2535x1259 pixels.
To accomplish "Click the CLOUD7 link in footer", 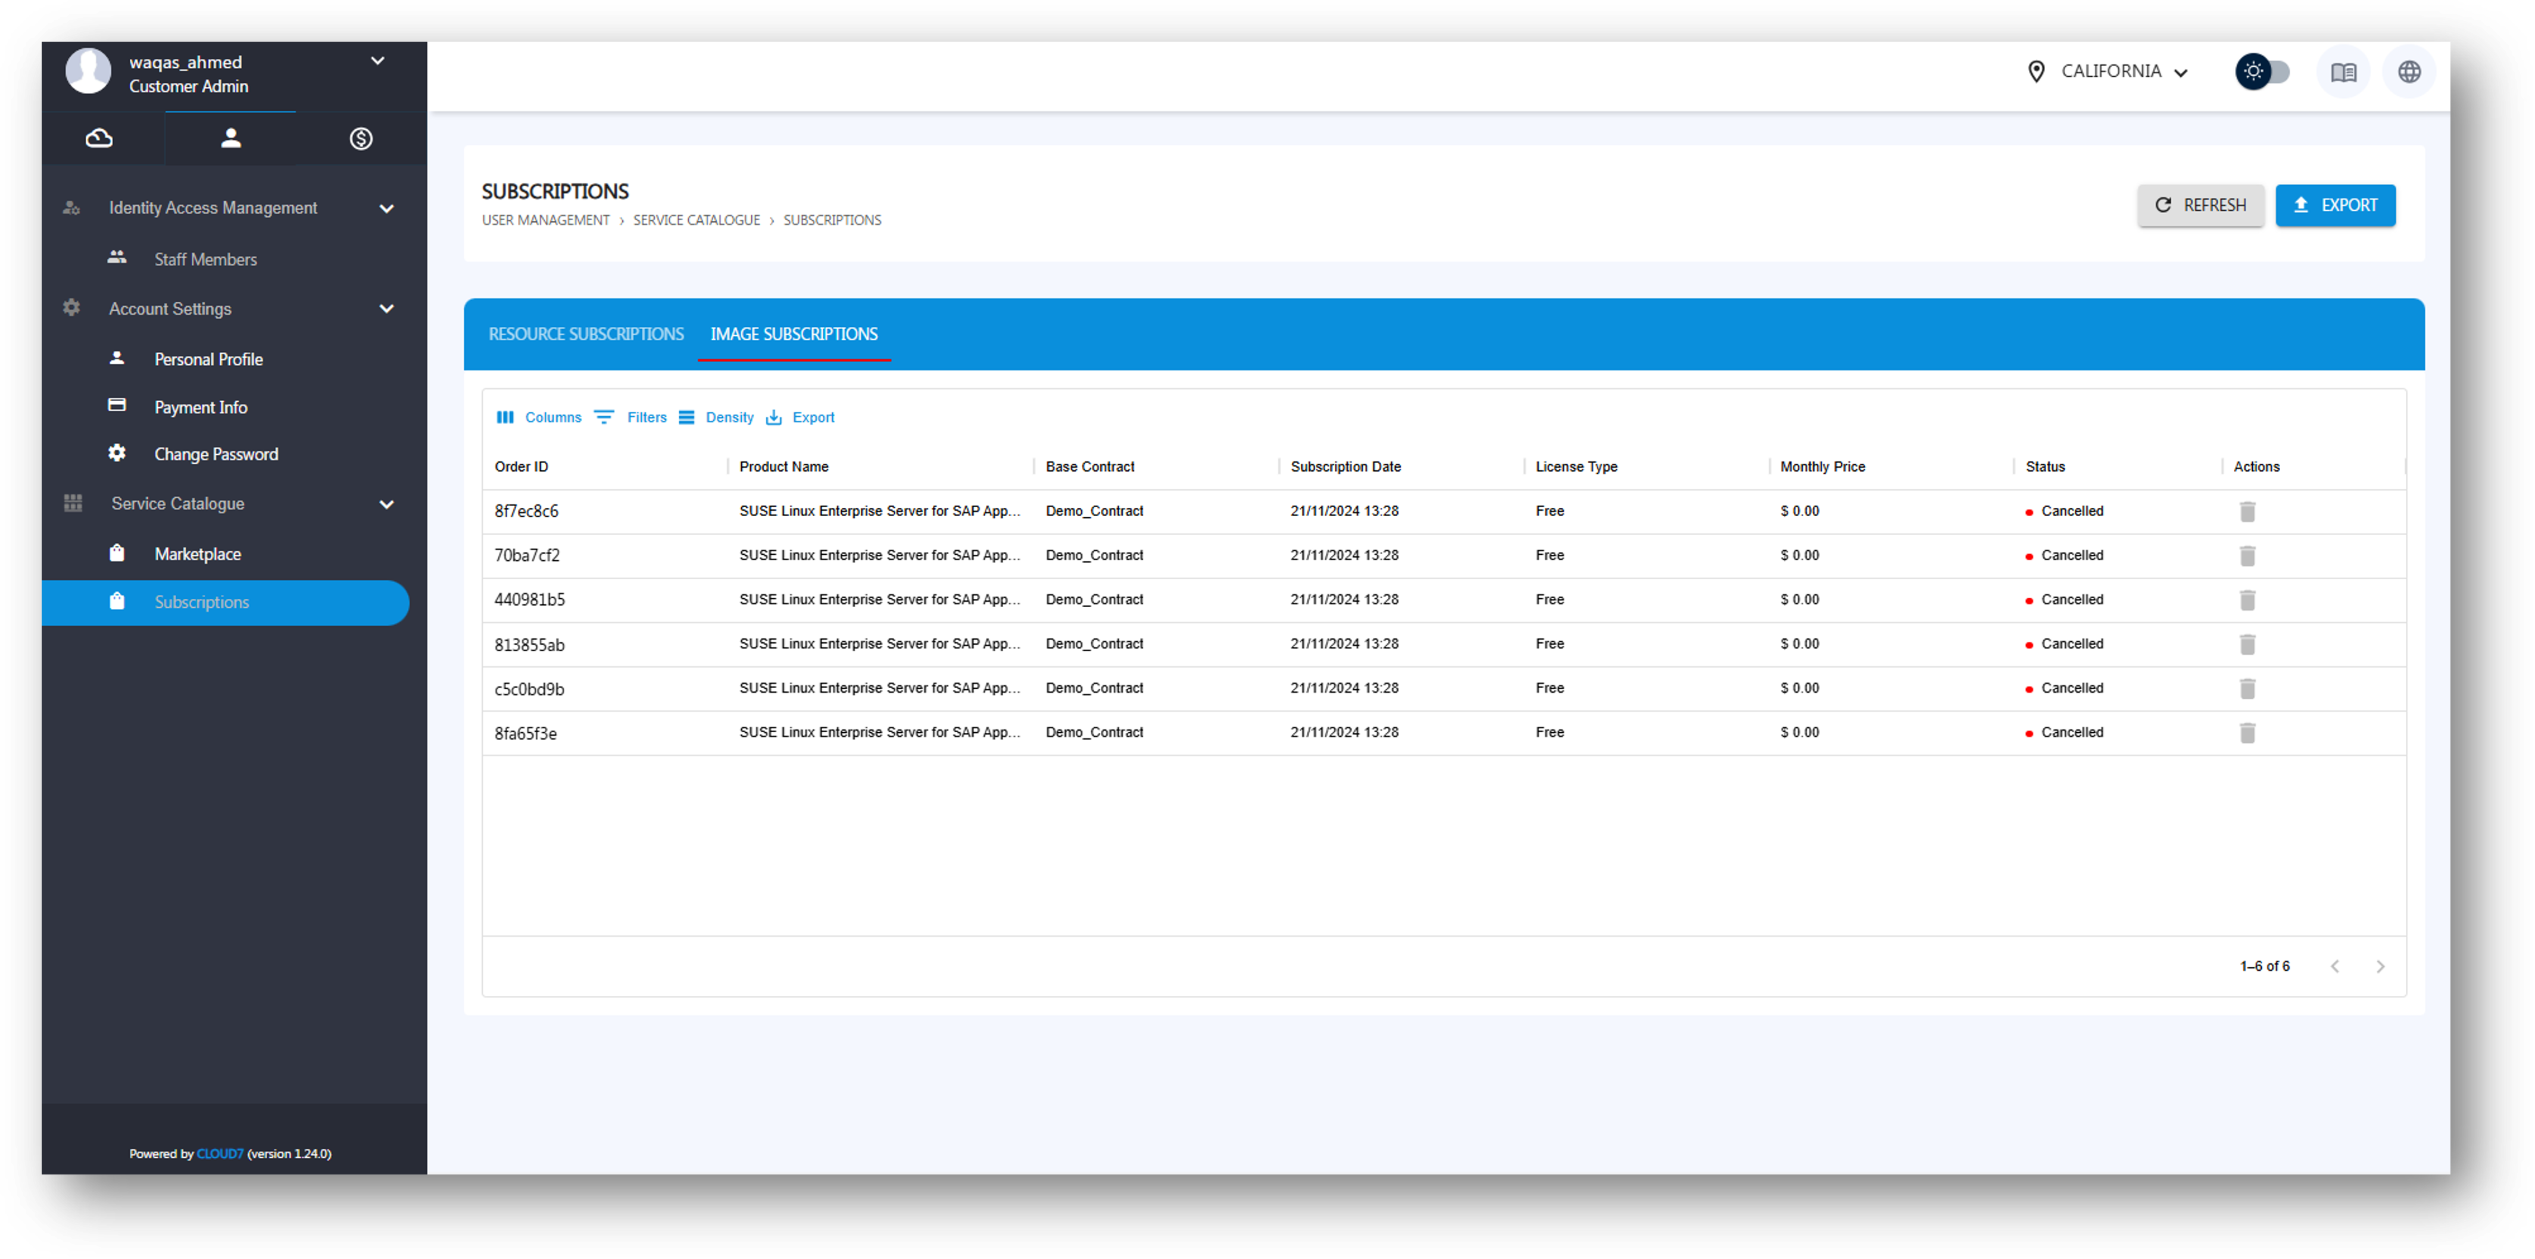I will click(220, 1154).
